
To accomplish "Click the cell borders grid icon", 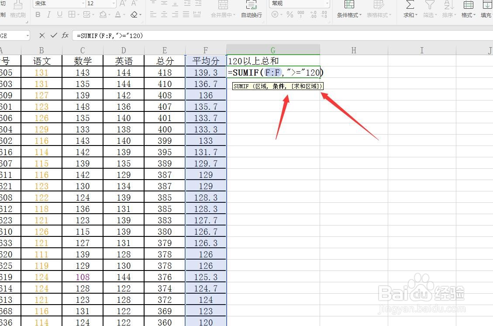I will (72, 14).
